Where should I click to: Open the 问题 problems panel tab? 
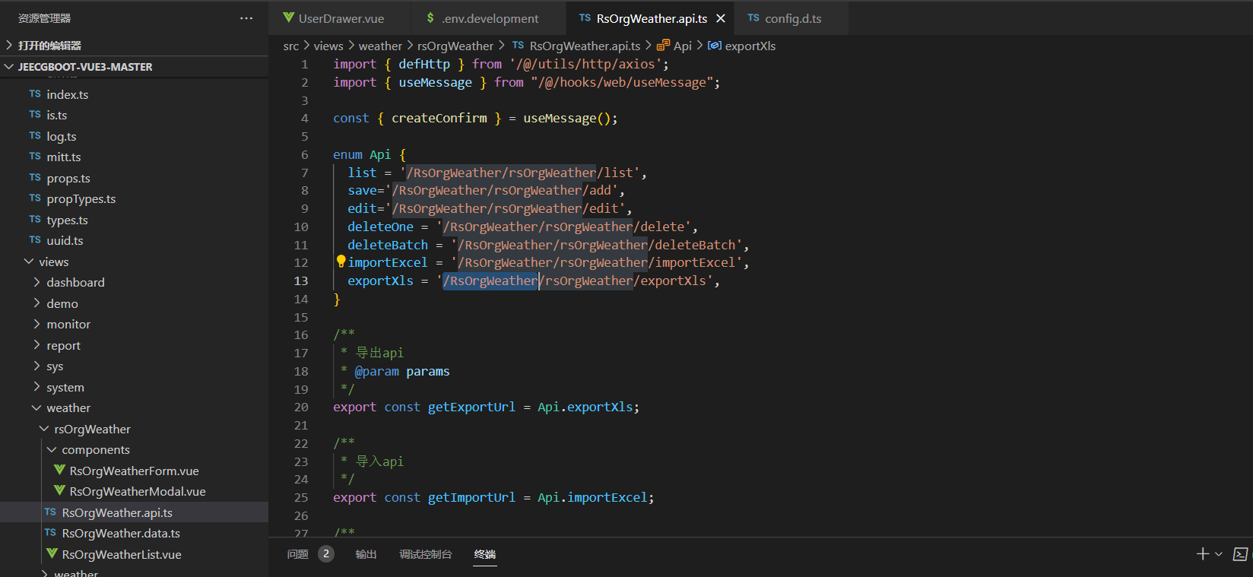[x=298, y=554]
